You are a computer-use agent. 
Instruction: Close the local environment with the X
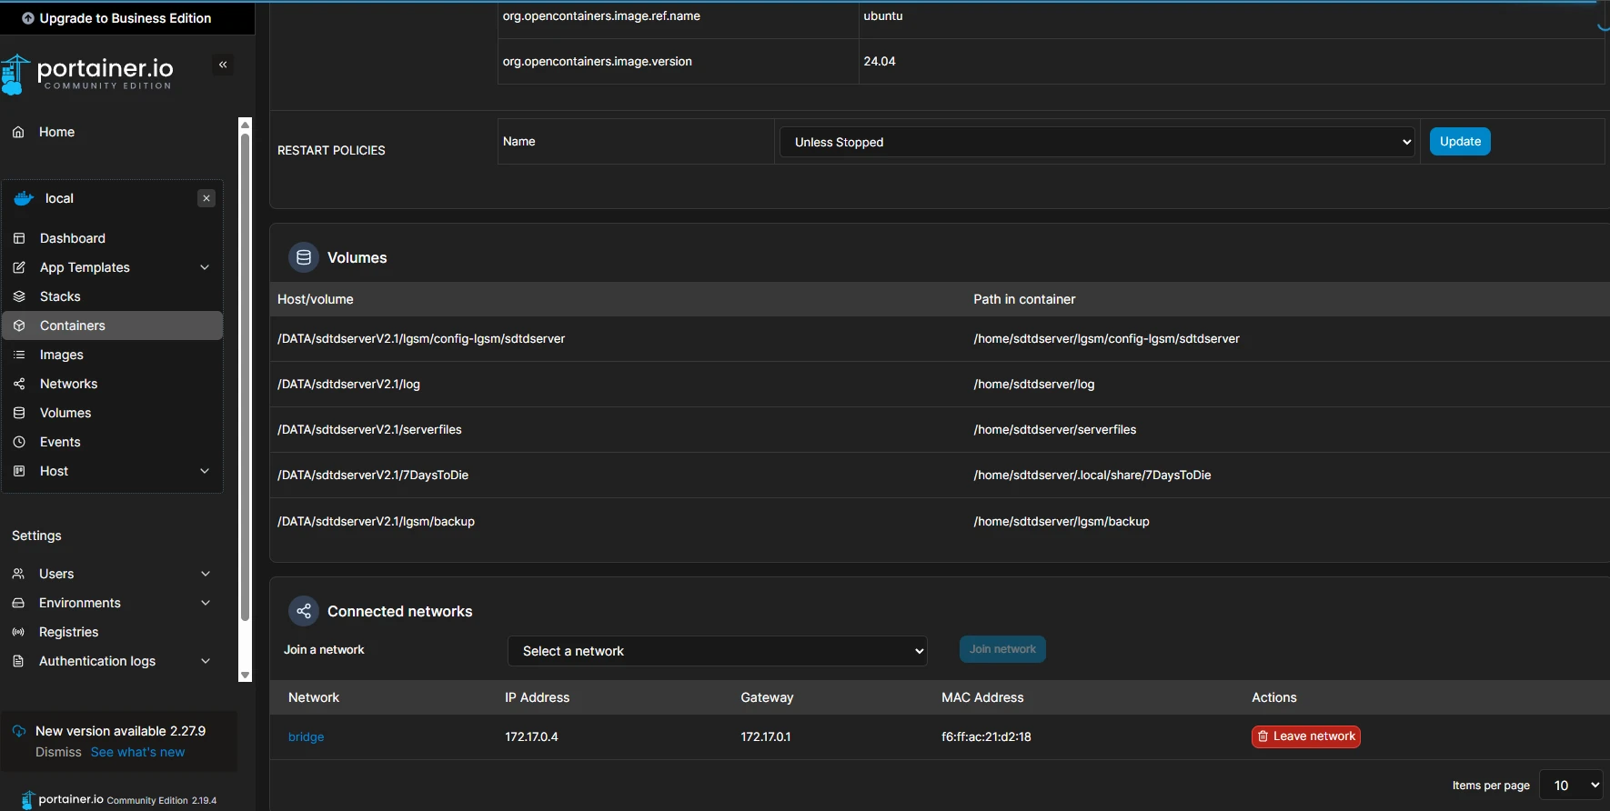tap(206, 198)
